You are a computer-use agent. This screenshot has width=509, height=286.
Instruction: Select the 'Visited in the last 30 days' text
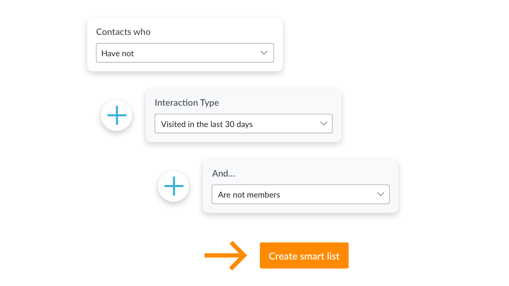[207, 124]
